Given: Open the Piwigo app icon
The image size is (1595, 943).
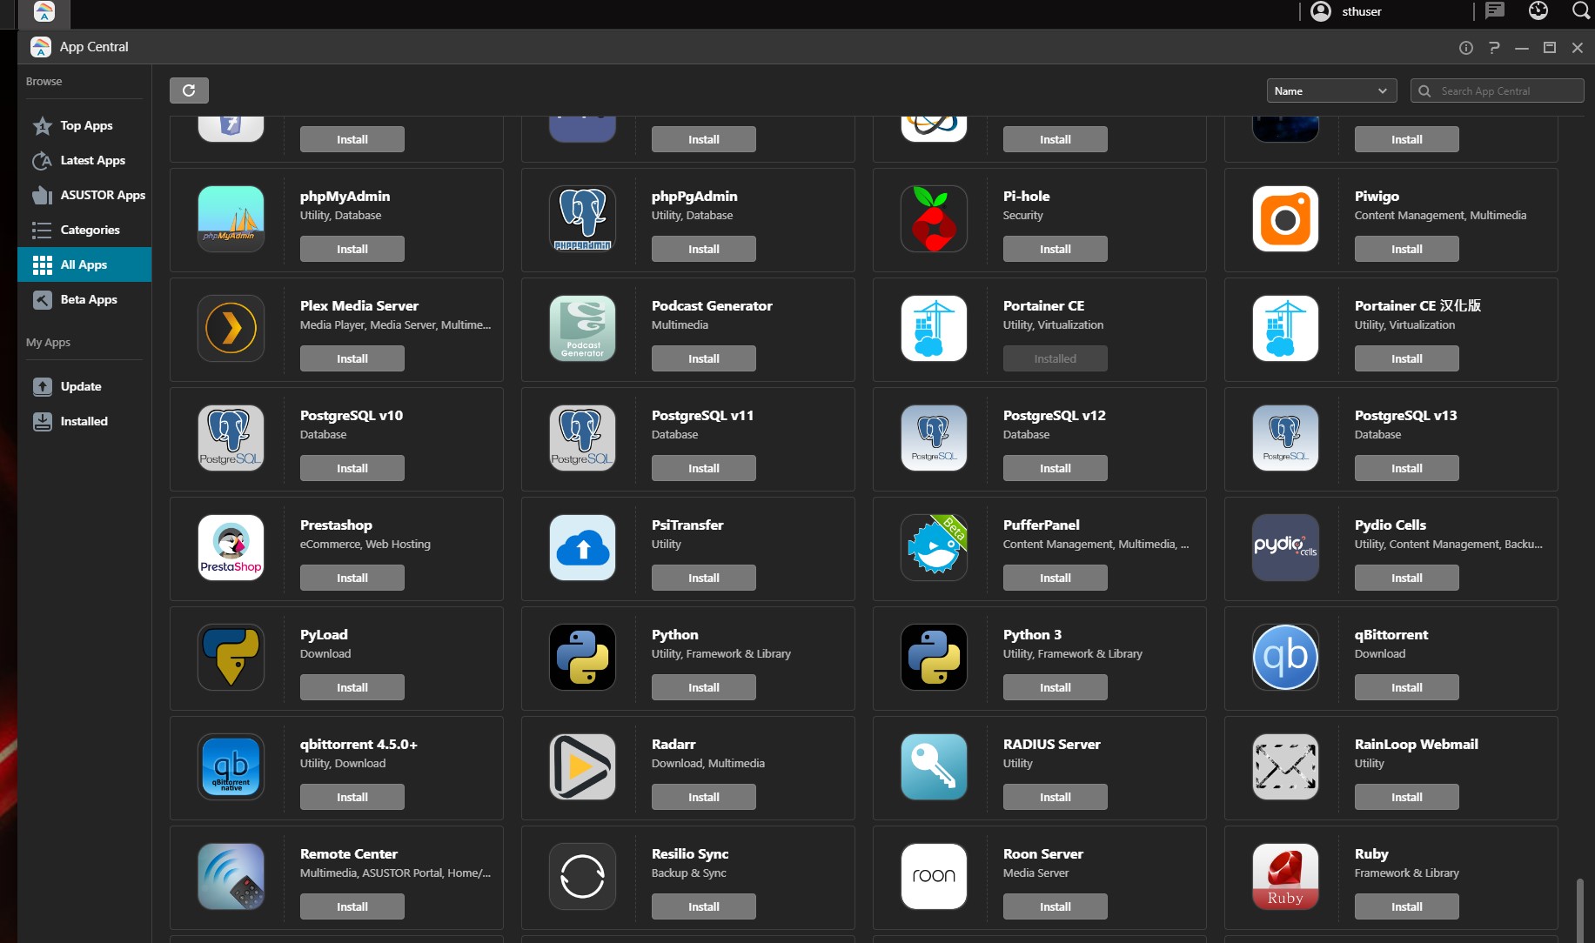Looking at the screenshot, I should [x=1285, y=219].
